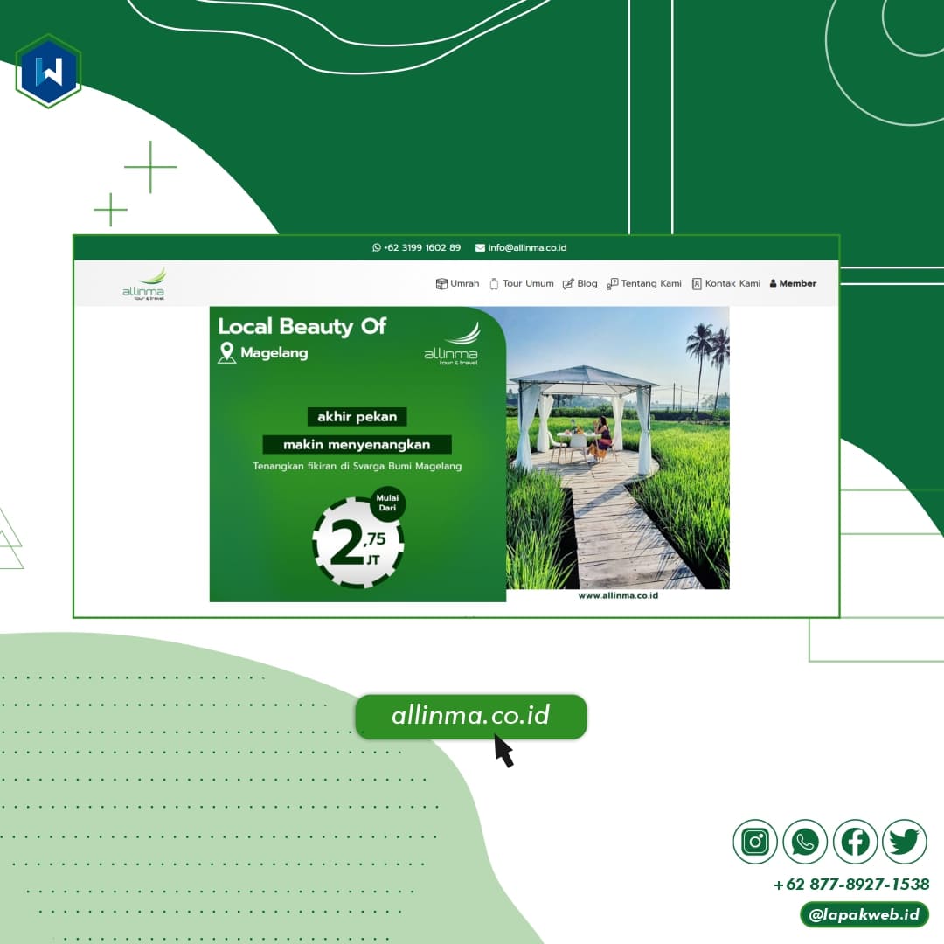
Task: Click the Magelang location pin icon
Action: 227,353
